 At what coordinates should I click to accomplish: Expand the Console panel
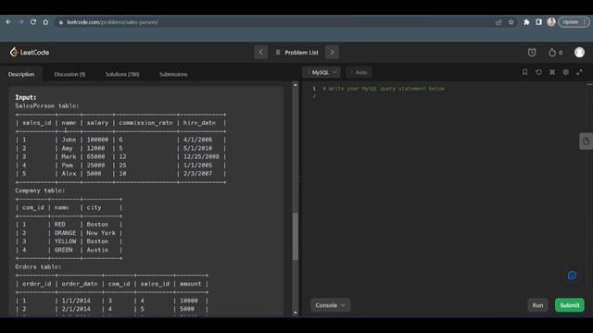click(330, 305)
